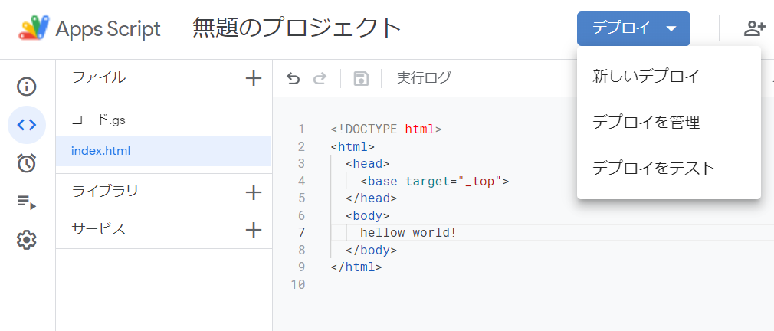Open the 実行ログ execution log
The width and height of the screenshot is (774, 331).
pyautogui.click(x=424, y=78)
